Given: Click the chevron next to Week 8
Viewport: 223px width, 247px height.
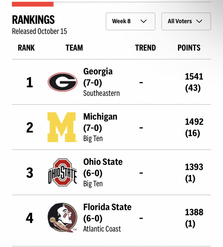Looking at the screenshot, I should point(143,21).
